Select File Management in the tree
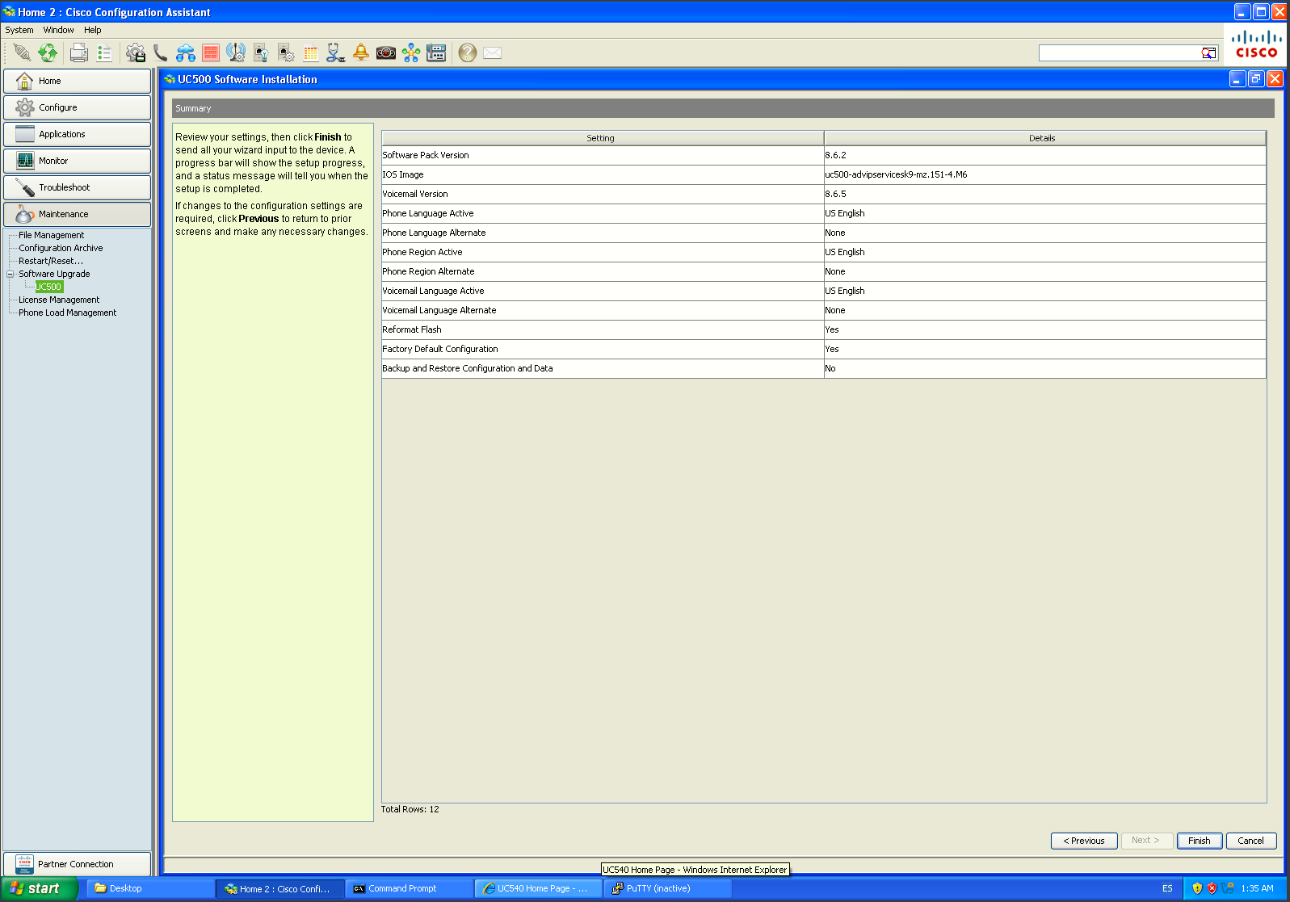Screen dimensions: 1290x902 point(51,235)
